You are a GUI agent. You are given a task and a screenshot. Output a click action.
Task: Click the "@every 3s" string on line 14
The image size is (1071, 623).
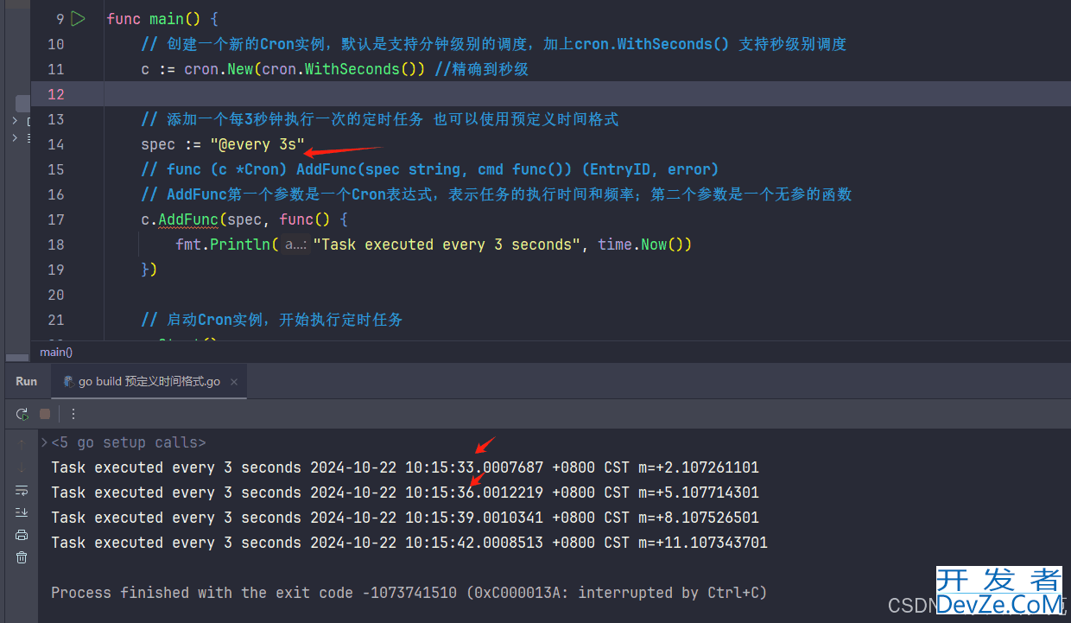pyautogui.click(x=257, y=144)
